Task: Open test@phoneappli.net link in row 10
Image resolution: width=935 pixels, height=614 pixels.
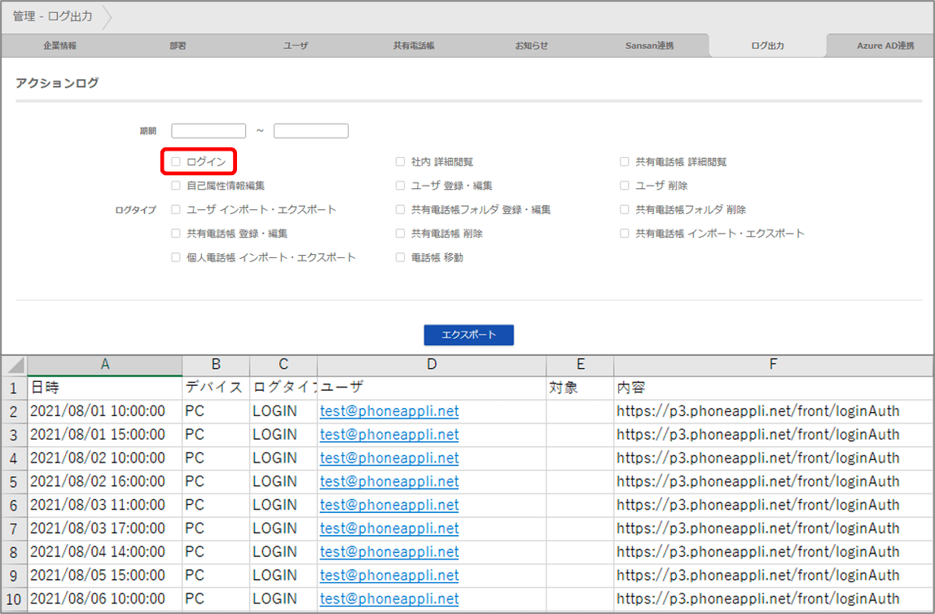Action: (389, 599)
